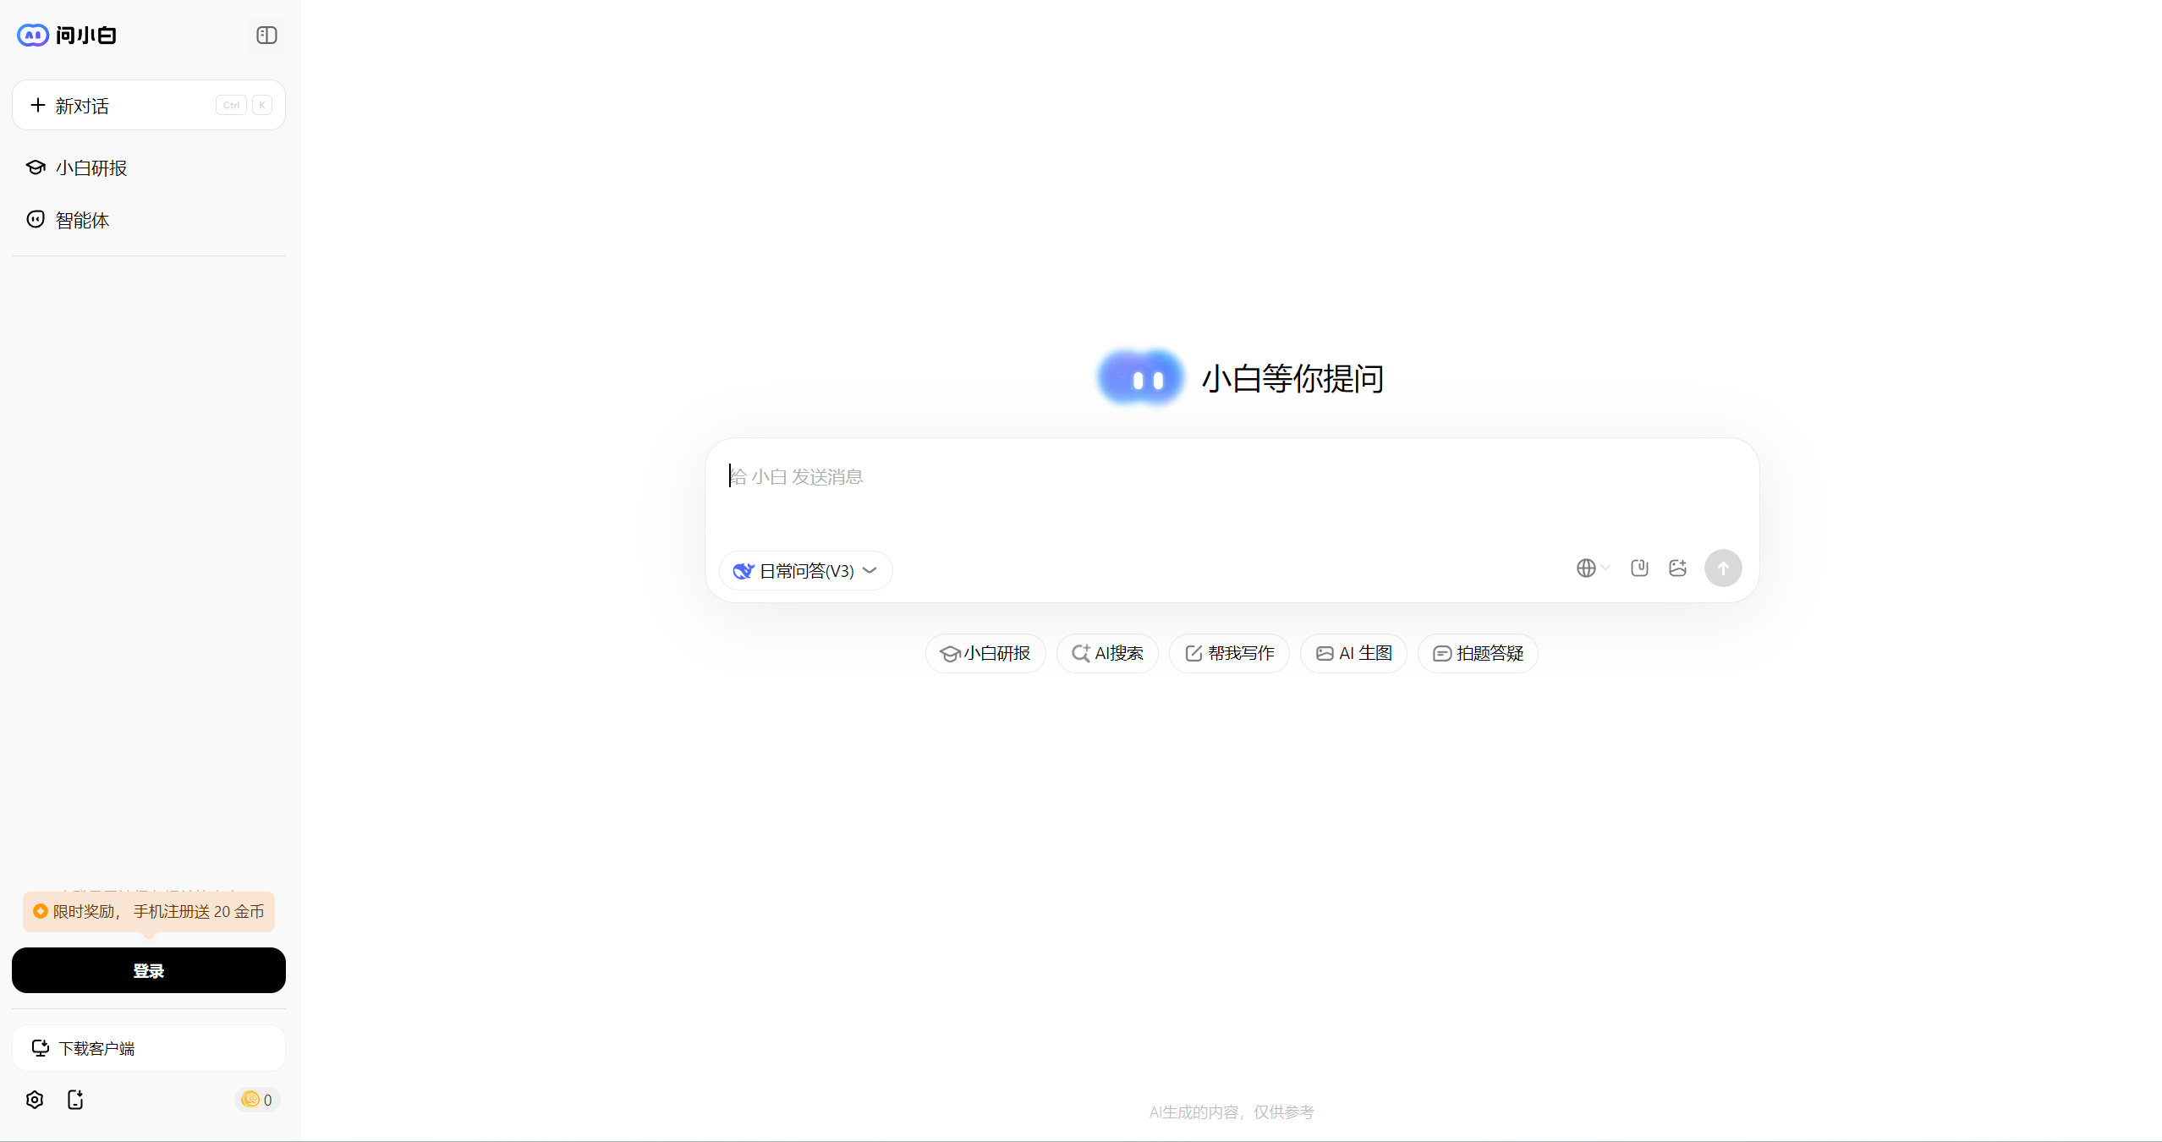Screen dimensions: 2162x1142
Task: Collapse the sidebar panel icon
Action: (266, 35)
